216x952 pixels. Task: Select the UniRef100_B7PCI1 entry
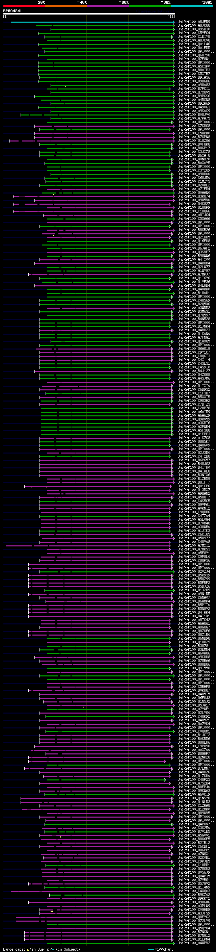coord(194,89)
